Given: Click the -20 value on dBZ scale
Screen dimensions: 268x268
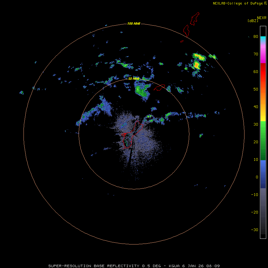Looking at the screenshot, I should (x=255, y=212).
